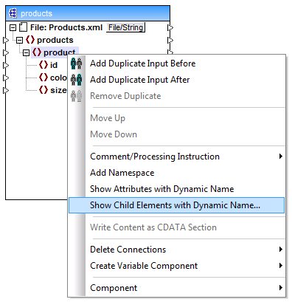This screenshot has width=292, height=302.
Task: Click the products component title icon
Action: [13, 13]
